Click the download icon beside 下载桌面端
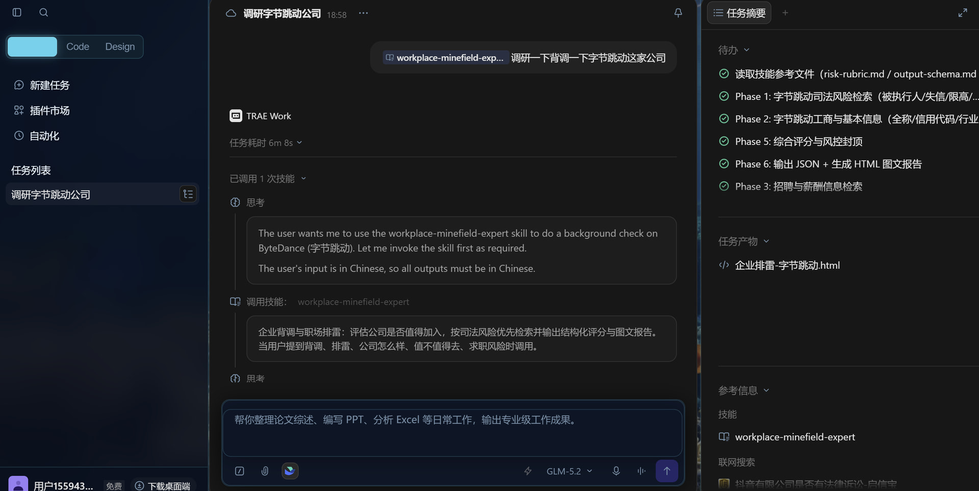Image resolution: width=979 pixels, height=491 pixels. pyautogui.click(x=139, y=486)
